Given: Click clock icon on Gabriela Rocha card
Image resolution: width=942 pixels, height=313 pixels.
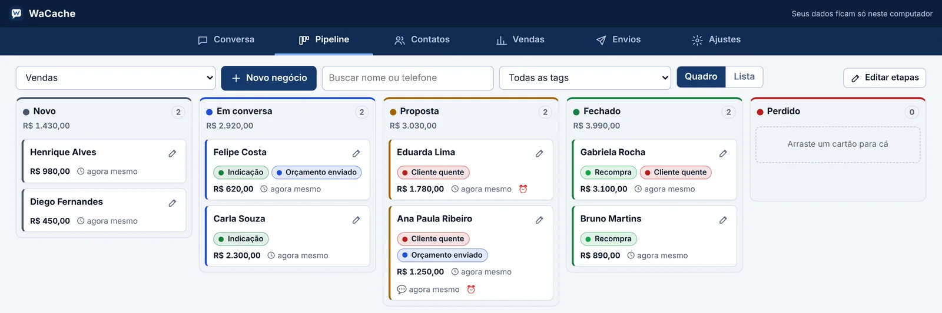Looking at the screenshot, I should (x=638, y=189).
